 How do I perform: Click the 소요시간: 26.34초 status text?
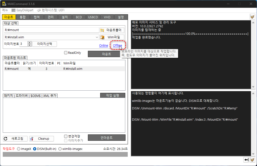coord(115,149)
